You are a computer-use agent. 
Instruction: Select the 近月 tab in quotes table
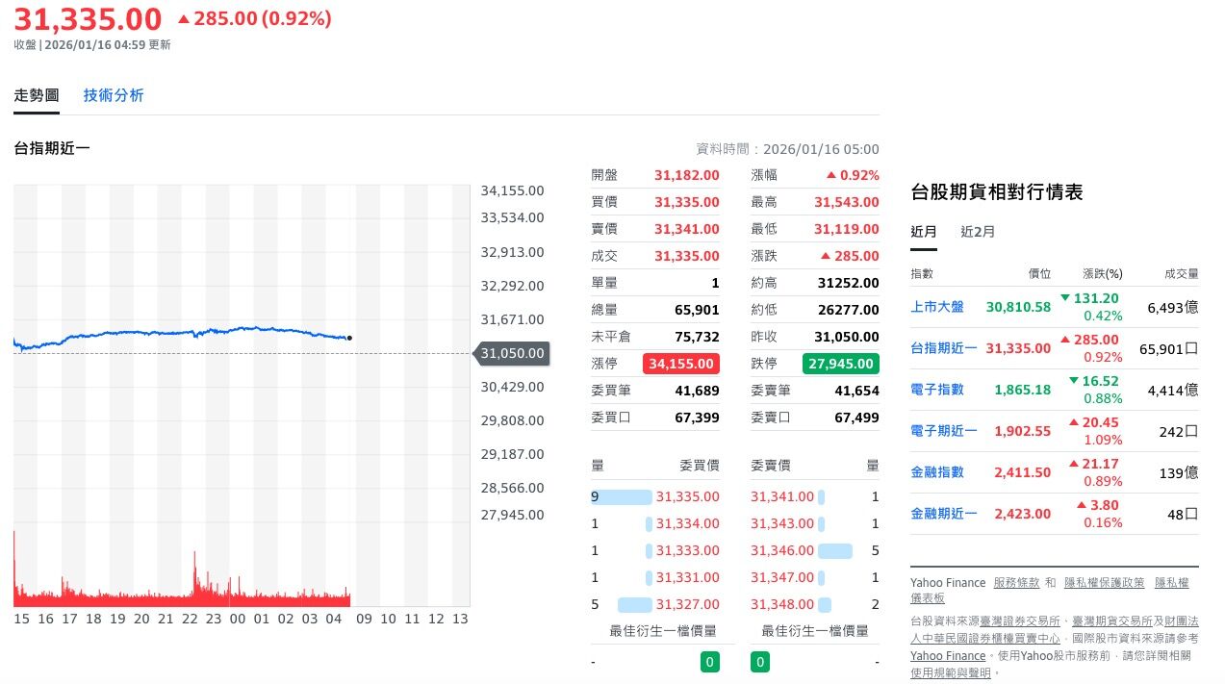[924, 232]
